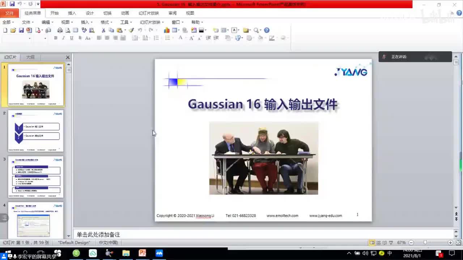
Task: Create a new blank presentation via toolbar icon
Action: pos(5,30)
